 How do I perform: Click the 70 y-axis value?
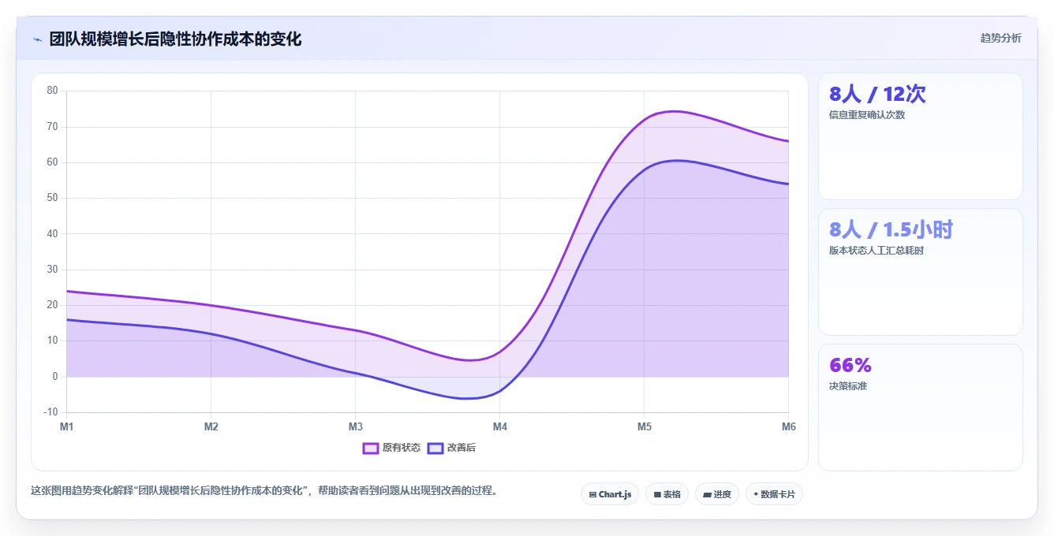point(52,126)
